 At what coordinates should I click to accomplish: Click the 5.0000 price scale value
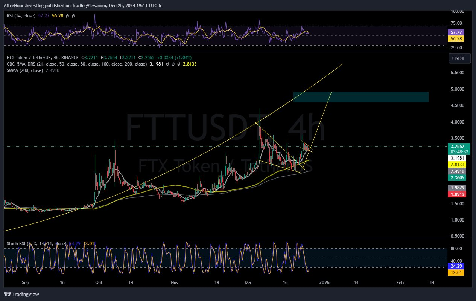click(457, 89)
